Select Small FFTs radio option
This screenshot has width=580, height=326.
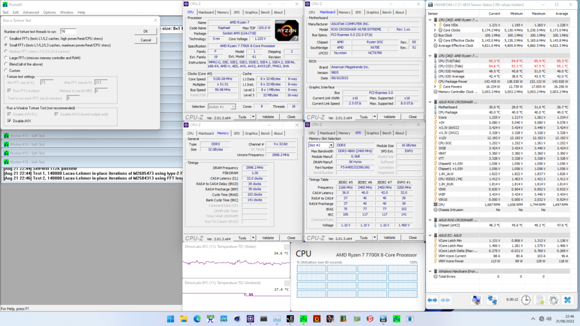tap(6, 45)
